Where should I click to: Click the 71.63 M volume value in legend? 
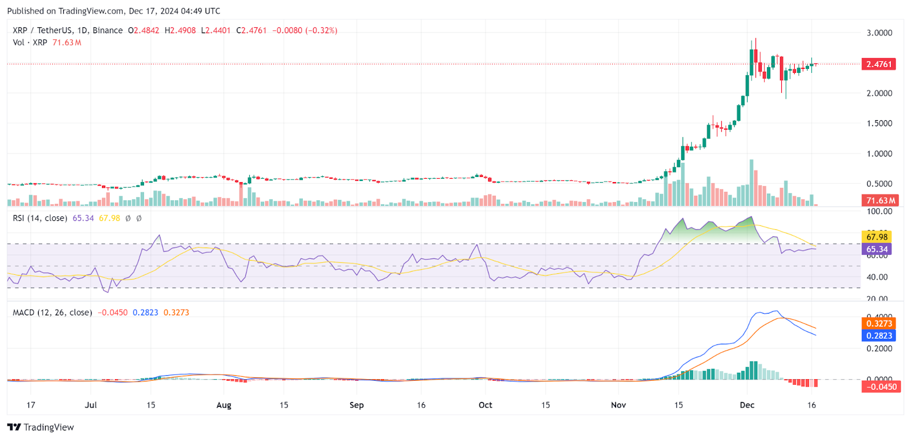67,43
